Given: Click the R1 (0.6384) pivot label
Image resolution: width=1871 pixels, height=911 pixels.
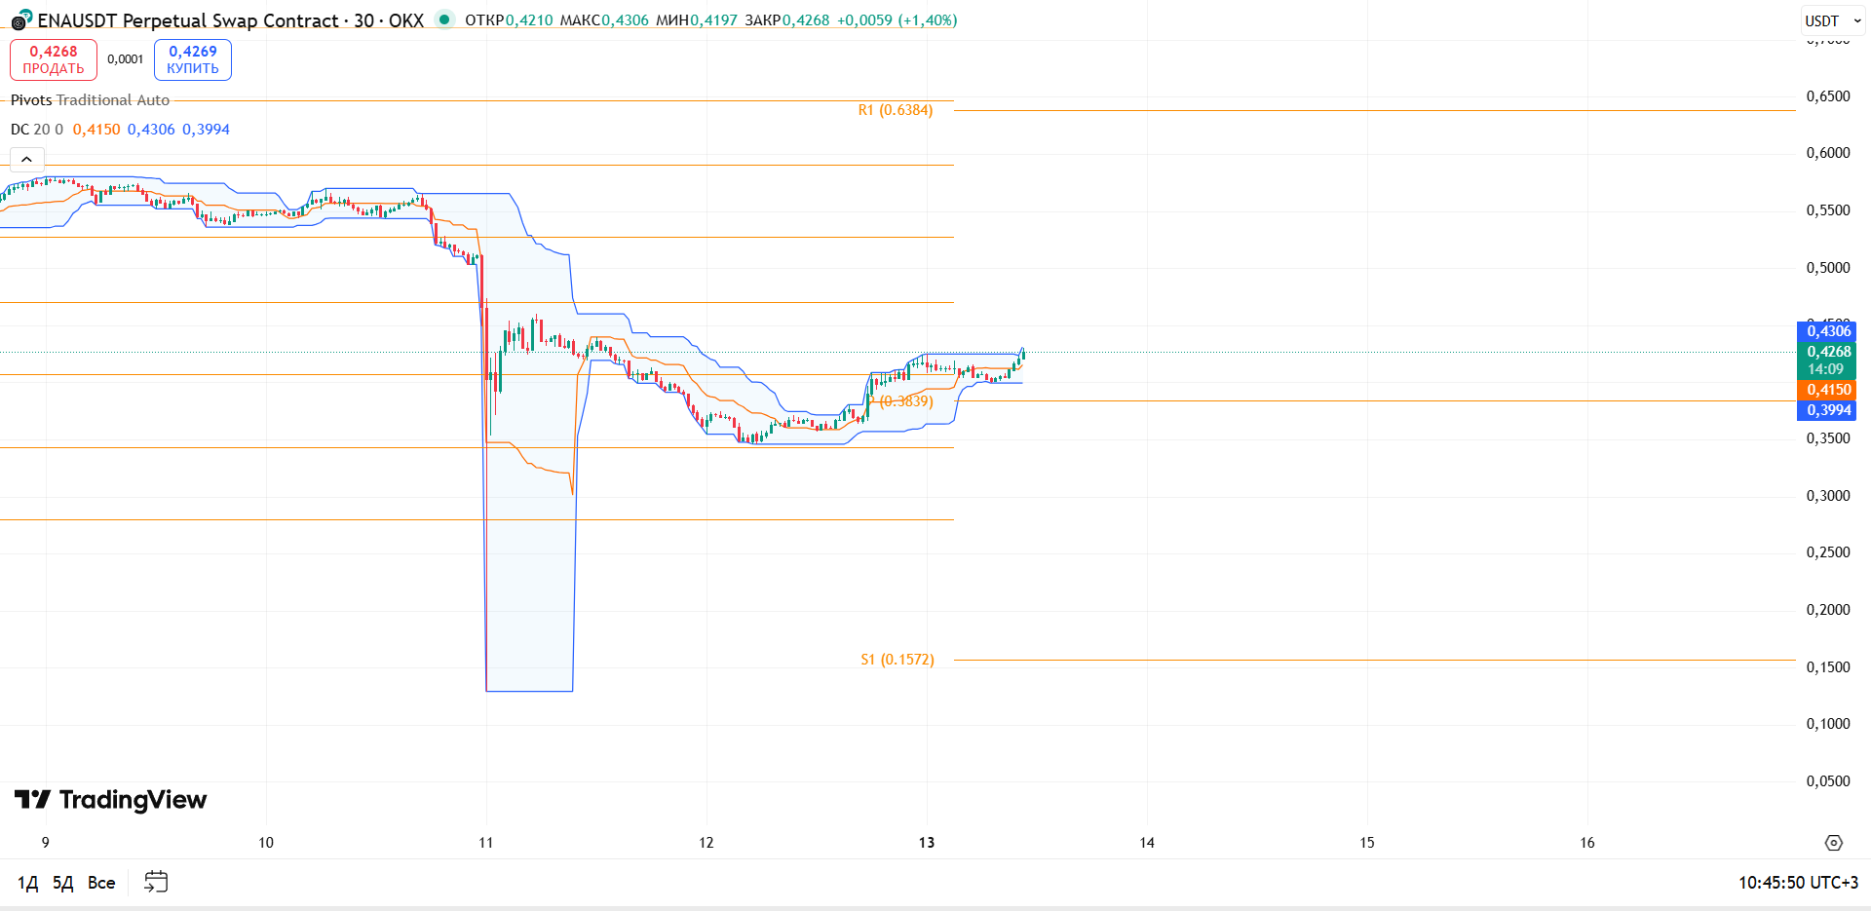Looking at the screenshot, I should coord(896,110).
